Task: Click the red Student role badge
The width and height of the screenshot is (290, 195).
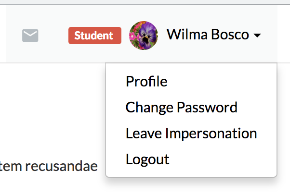Action: tap(94, 35)
